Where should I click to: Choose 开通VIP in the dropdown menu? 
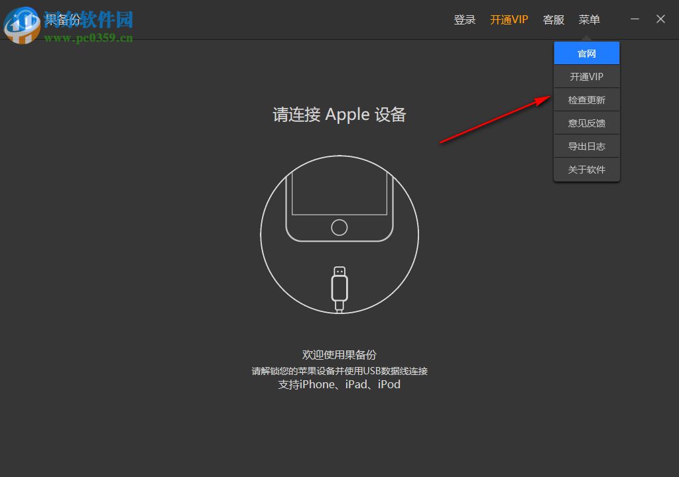pos(586,76)
